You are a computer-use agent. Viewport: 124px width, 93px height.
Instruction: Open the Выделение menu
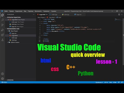19,11
